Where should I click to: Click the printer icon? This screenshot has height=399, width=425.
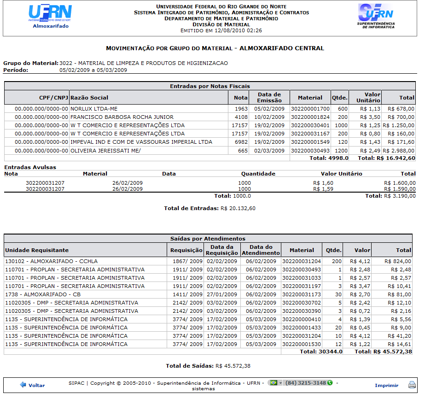click(412, 385)
